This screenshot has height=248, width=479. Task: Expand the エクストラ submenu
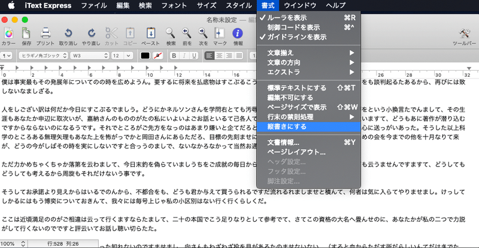[x=308, y=72]
